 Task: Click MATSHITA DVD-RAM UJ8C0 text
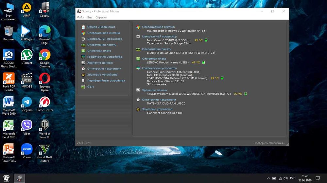pyautogui.click(x=166, y=104)
